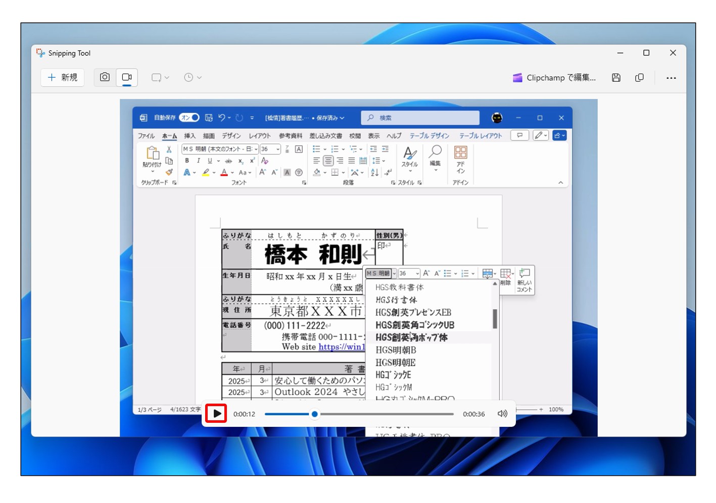Open the 挿入 ribbon tab
716x503 pixels.
coord(189,136)
